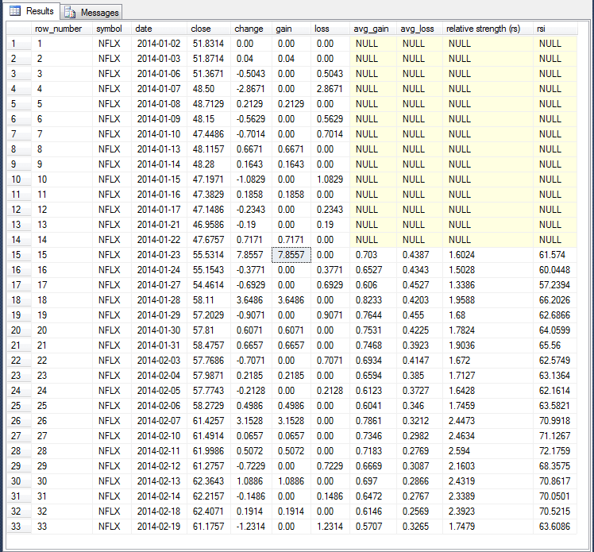Image resolution: width=594 pixels, height=552 pixels.
Task: Select the gain column header
Action: pyautogui.click(x=291, y=29)
